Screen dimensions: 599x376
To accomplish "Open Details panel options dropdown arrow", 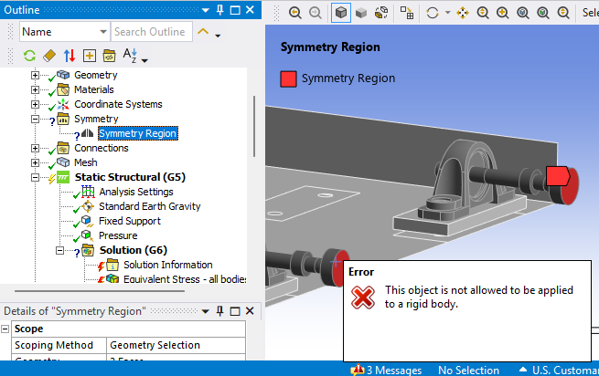I will 206,311.
